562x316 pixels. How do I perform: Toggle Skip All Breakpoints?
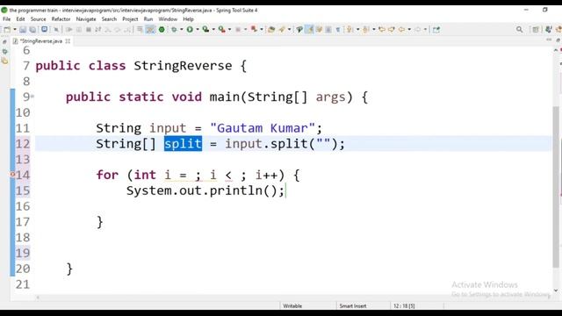56,29
